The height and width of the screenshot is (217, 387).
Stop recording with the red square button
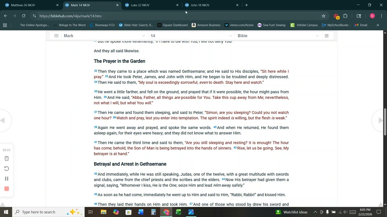[x=7, y=189]
